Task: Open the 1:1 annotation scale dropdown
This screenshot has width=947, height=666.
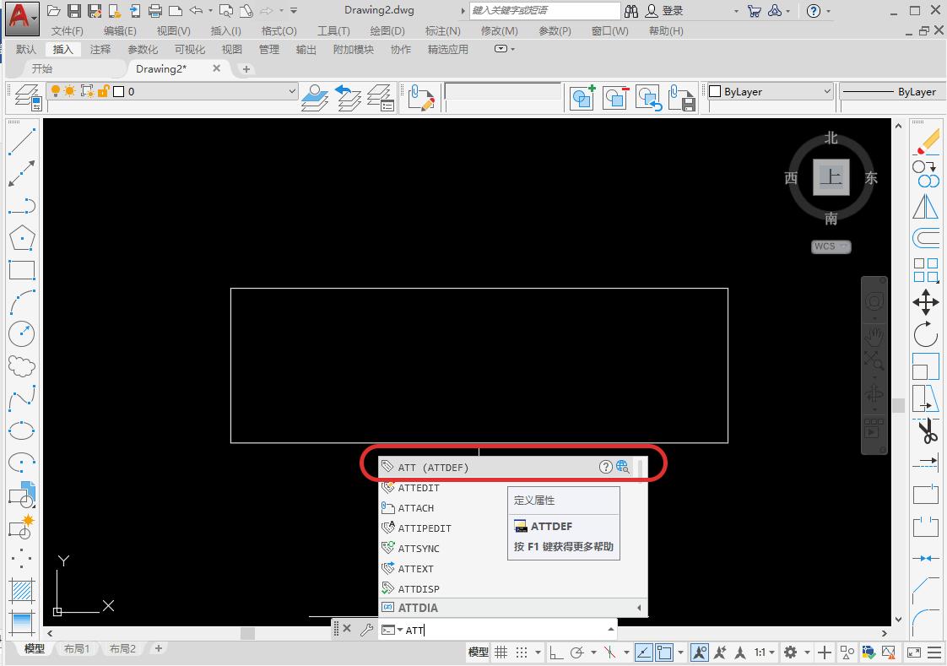Action: click(x=760, y=651)
